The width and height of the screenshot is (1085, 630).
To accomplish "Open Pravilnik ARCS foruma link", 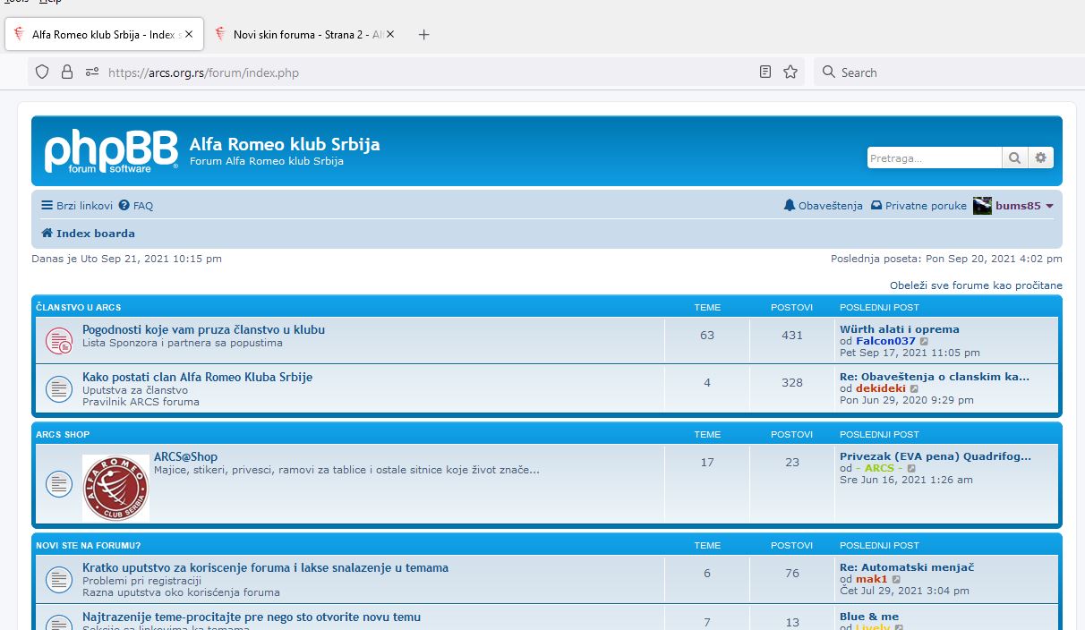I will (x=141, y=402).
